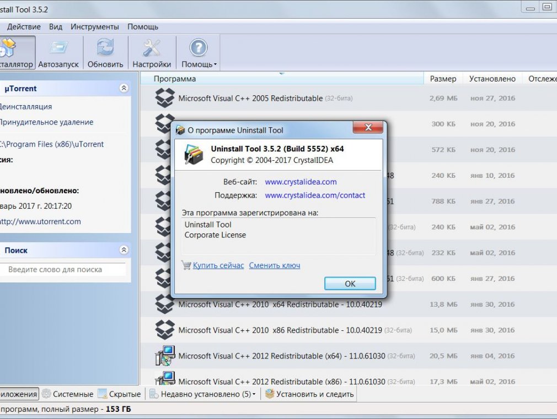
Task: Collapse the Поиск sidebar panel
Action: pyautogui.click(x=124, y=250)
